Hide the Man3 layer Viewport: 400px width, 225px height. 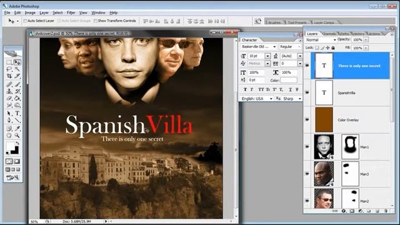click(307, 174)
